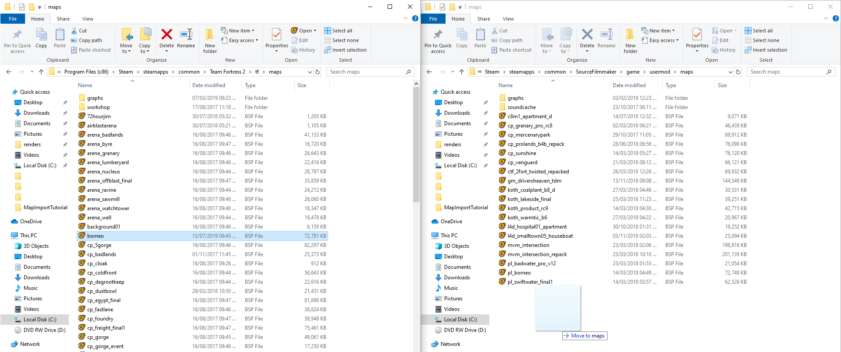The height and width of the screenshot is (352, 841).
Task: Click History in left window ribbon
Action: pyautogui.click(x=303, y=50)
